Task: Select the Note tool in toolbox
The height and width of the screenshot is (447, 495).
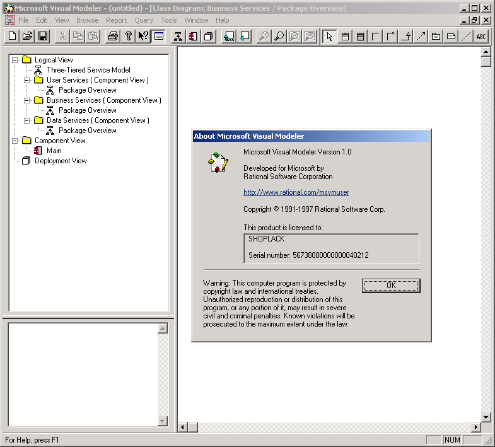Action: tap(451, 37)
